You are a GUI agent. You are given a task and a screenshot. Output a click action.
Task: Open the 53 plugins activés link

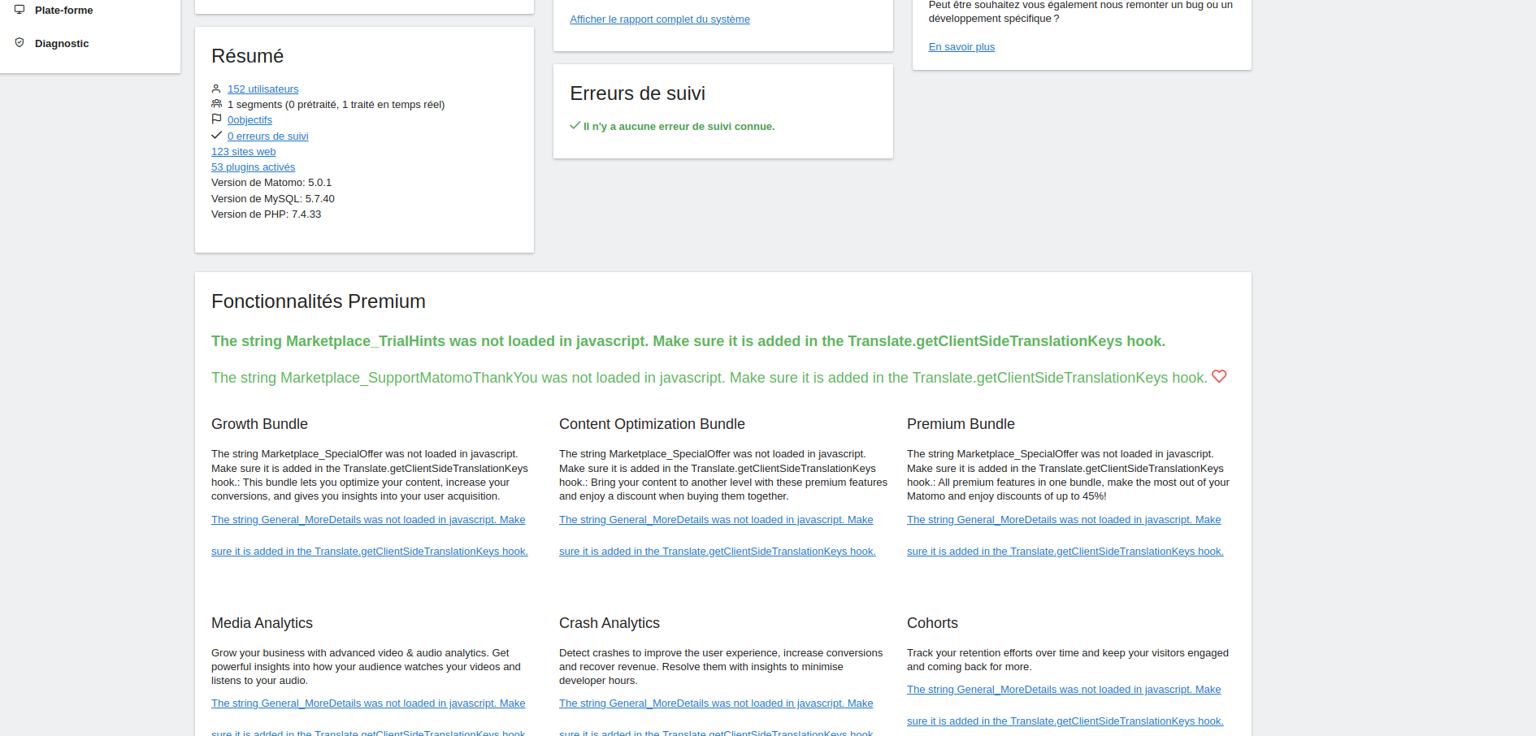pyautogui.click(x=253, y=167)
